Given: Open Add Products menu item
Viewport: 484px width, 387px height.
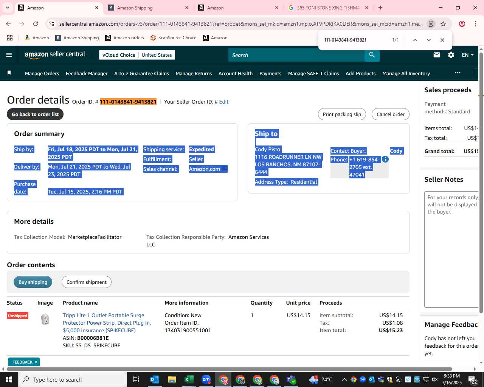Looking at the screenshot, I should pos(360,74).
